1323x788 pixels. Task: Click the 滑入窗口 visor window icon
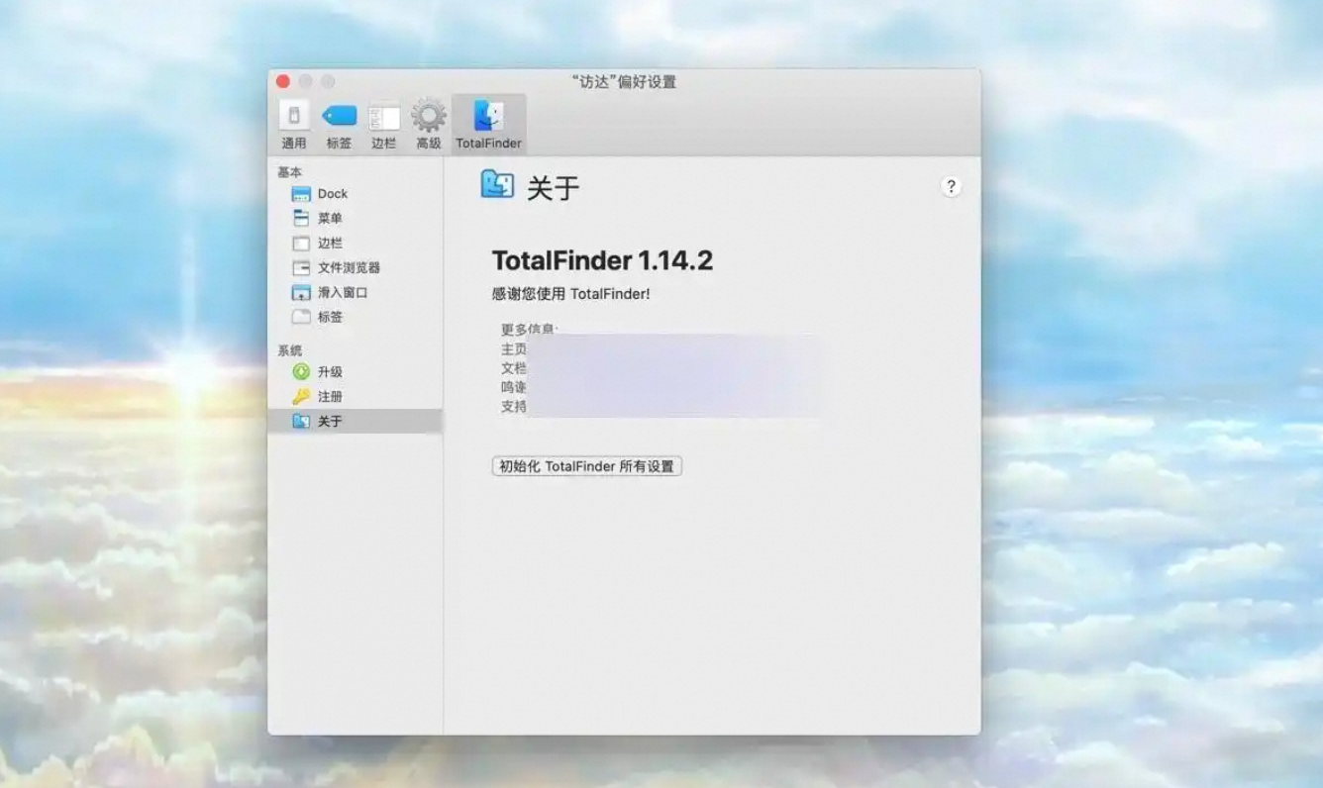pyautogui.click(x=301, y=293)
